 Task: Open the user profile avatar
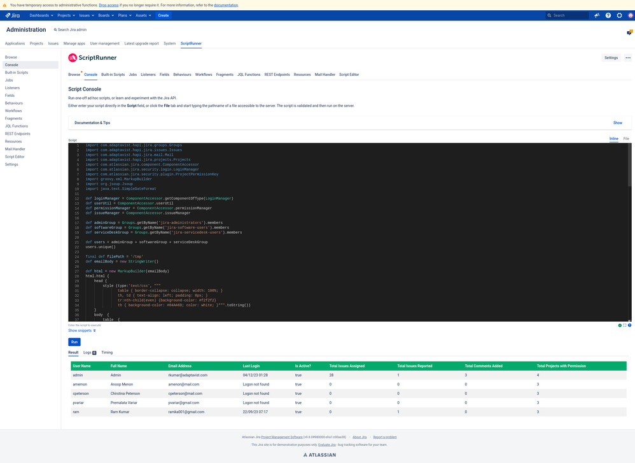(x=631, y=15)
